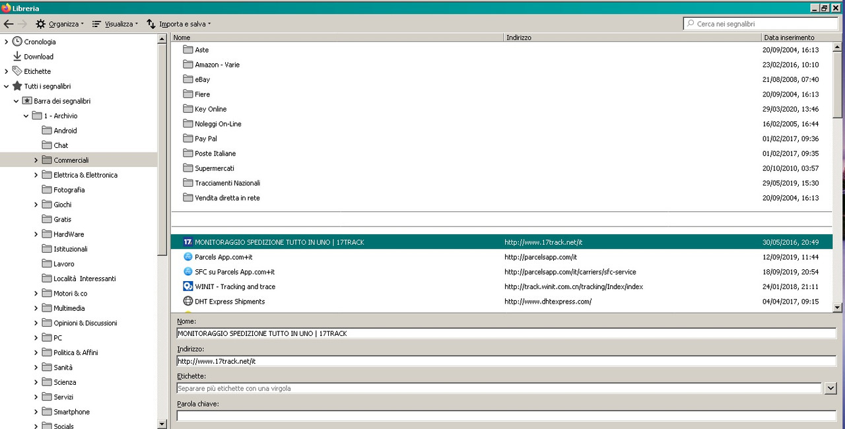
Task: Select the Barra dei segnalibri folder icon
Action: [x=27, y=101]
